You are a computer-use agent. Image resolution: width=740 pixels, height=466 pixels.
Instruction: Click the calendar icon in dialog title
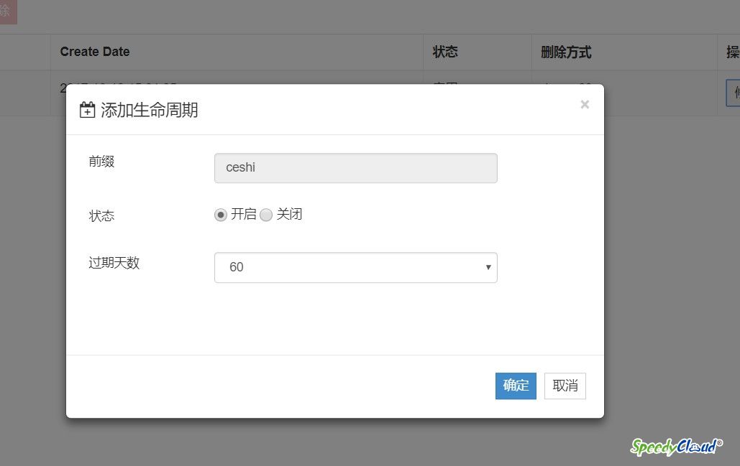(87, 110)
